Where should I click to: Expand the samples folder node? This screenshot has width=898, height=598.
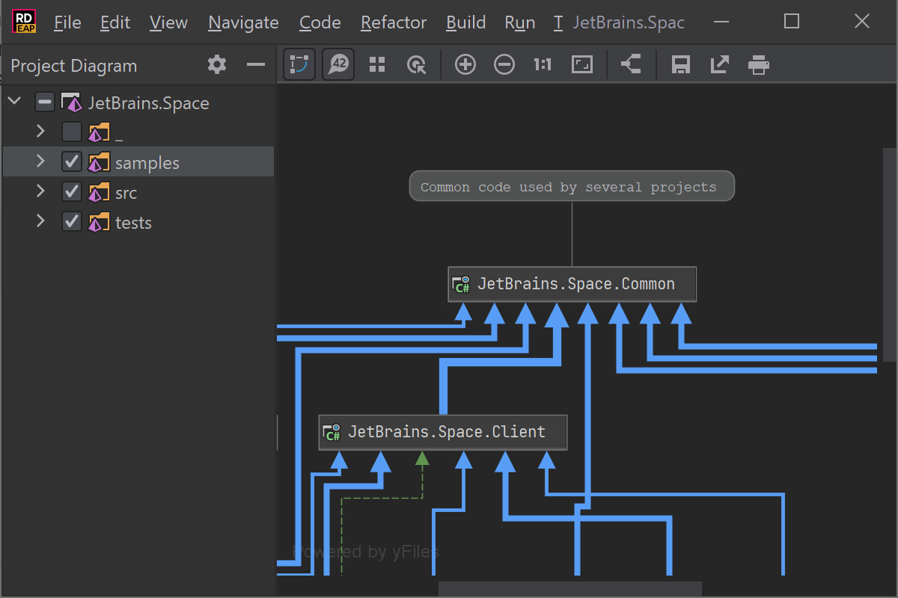[40, 161]
